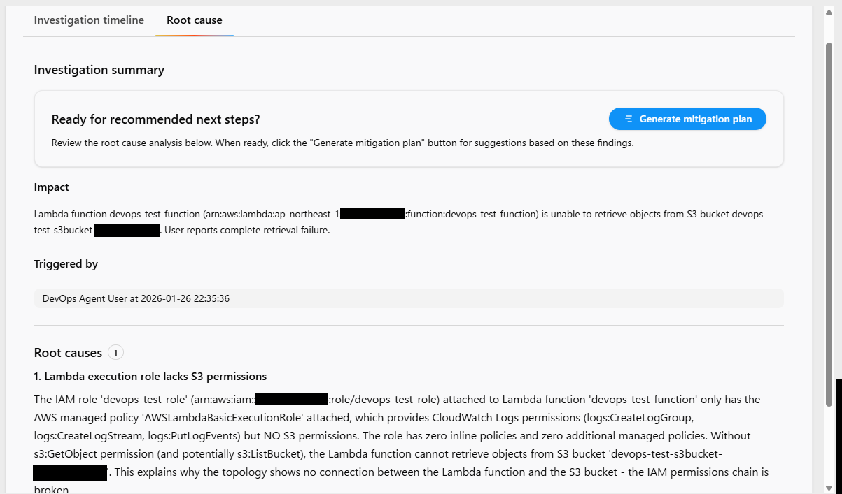
Task: Click the Root causes count badge
Action: coord(116,353)
